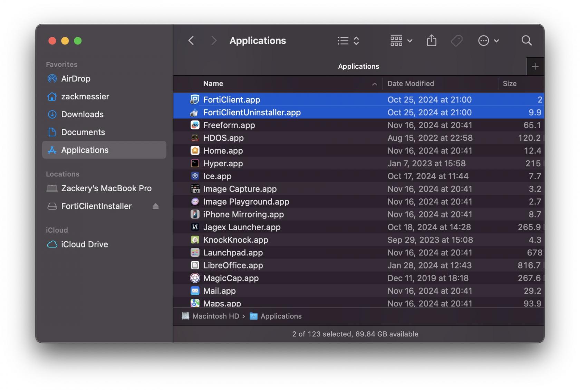Select the Jagex Launcher.app file name

point(242,227)
